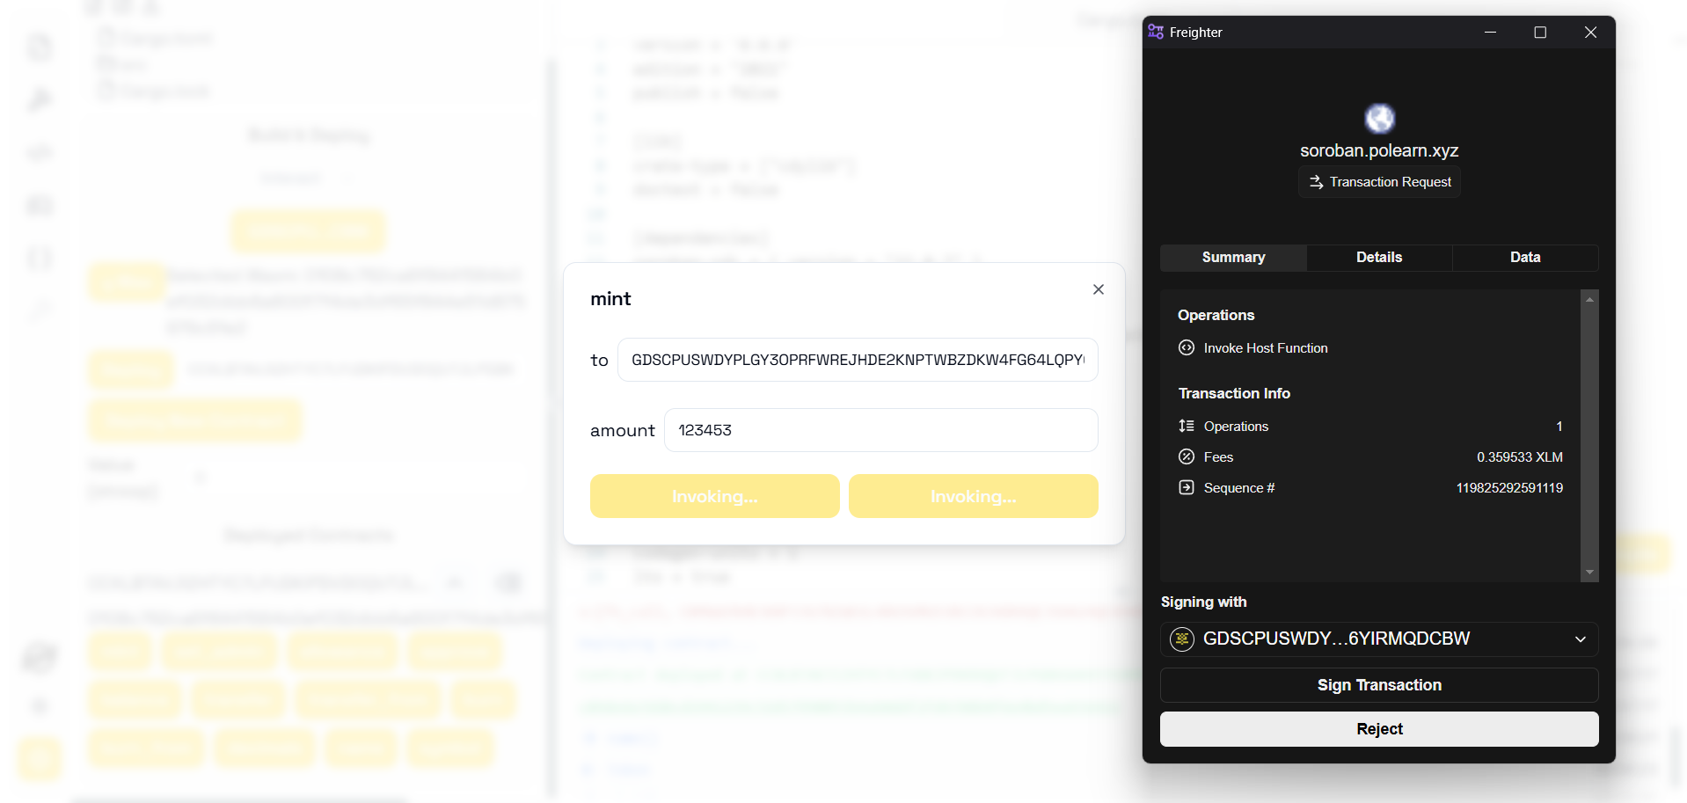Viewport: 1687px width, 803px height.
Task: Click the Transaction Info heading
Action: coord(1234,393)
